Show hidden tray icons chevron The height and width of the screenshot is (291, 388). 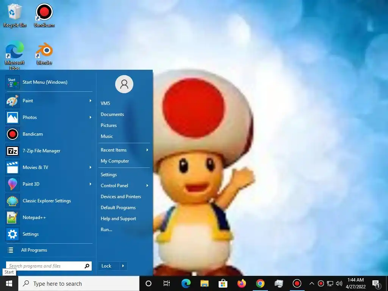point(312,283)
